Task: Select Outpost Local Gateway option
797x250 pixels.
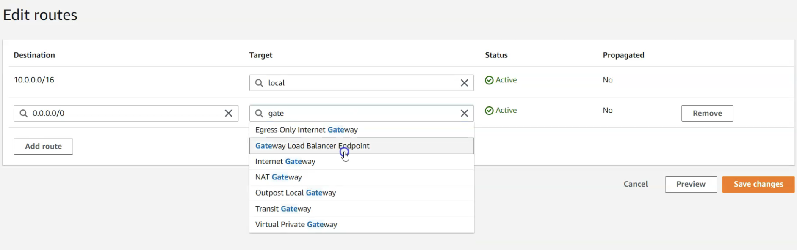Action: (295, 193)
